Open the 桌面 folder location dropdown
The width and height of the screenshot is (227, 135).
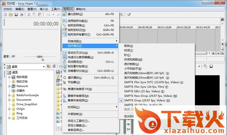(44, 67)
